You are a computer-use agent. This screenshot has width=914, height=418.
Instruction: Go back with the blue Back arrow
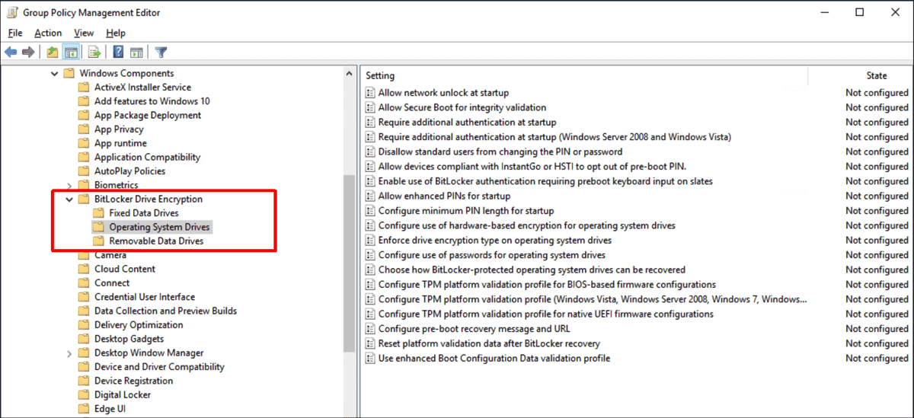coord(11,52)
